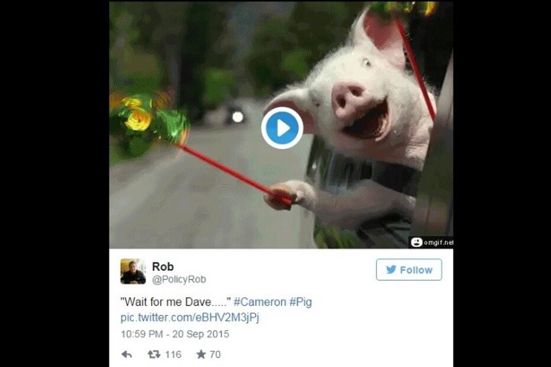Image resolution: width=551 pixels, height=367 pixels.
Task: Open the 10:59 PM - 20 Sep 2015 timestamp
Action: (x=174, y=334)
